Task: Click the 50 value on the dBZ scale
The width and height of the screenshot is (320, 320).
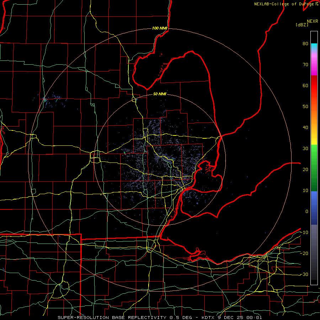Action: 305,107
